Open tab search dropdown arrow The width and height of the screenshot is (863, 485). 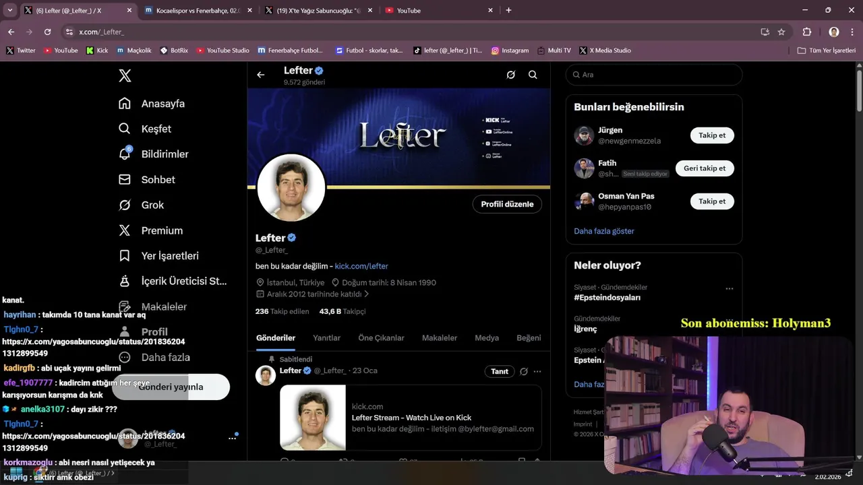tap(9, 10)
